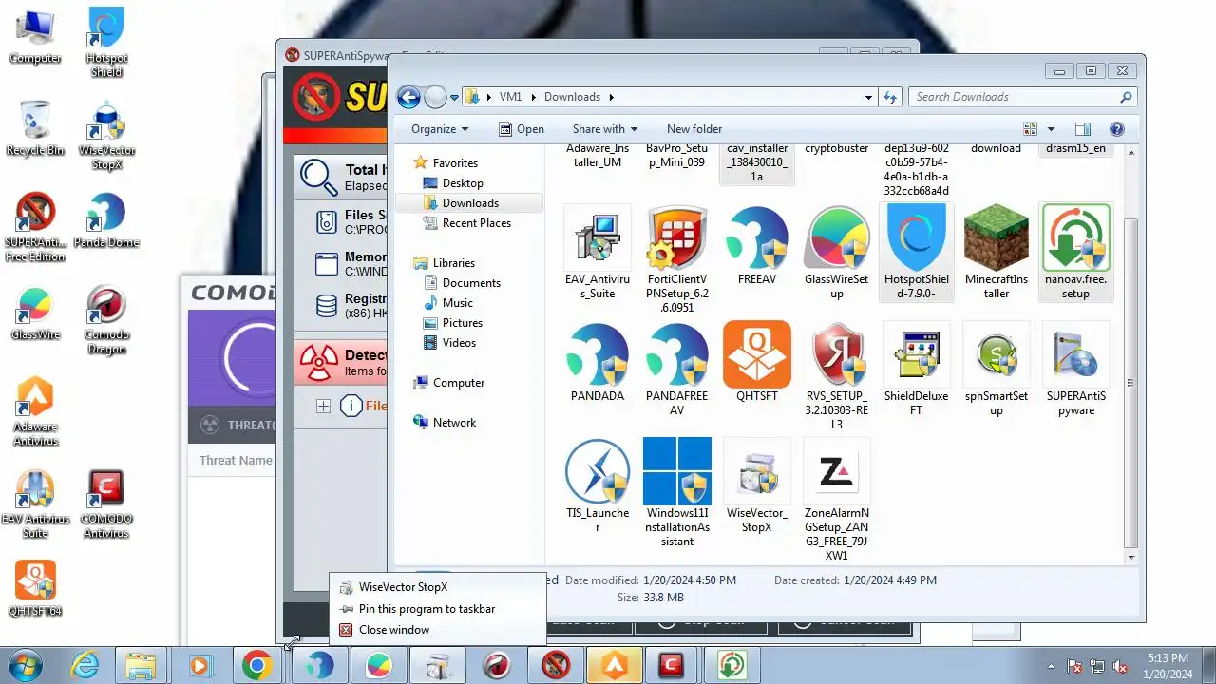Open the Share with dropdown menu
Image resolution: width=1216 pixels, height=684 pixels.
click(x=605, y=129)
